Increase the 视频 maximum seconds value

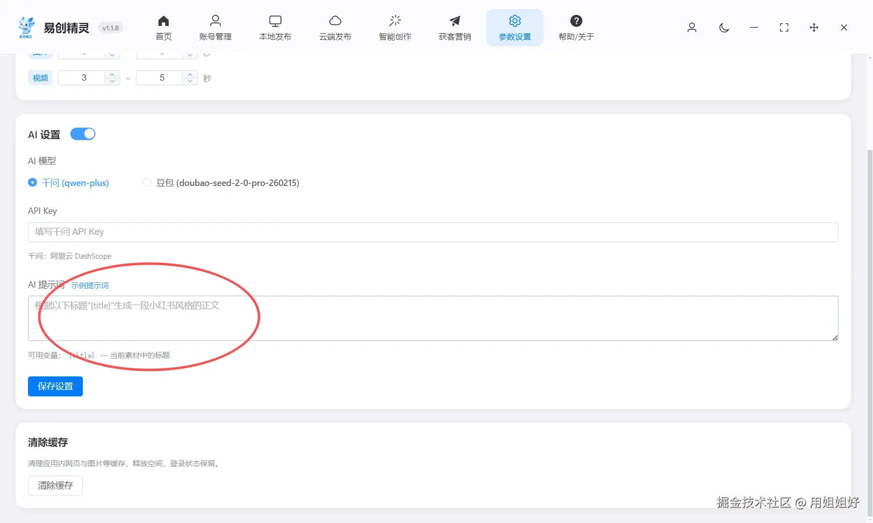click(x=190, y=74)
